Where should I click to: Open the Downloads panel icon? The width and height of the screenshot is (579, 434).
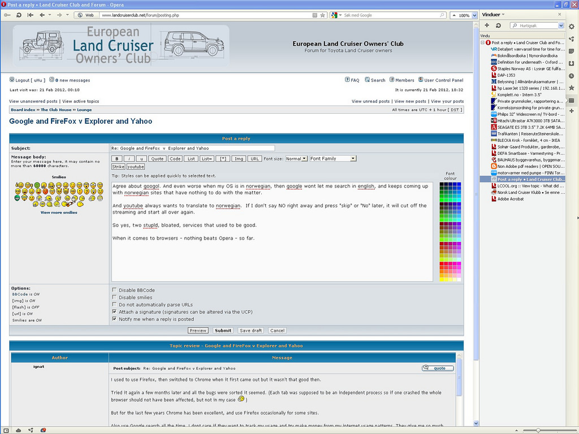click(572, 63)
